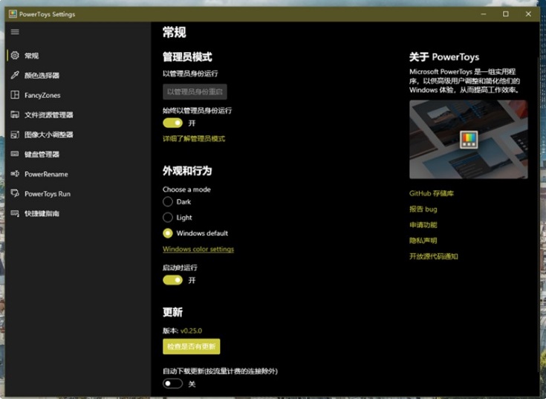Click the PowerToys app icon in title bar
Viewport: 546px width, 399px height.
tap(13, 14)
